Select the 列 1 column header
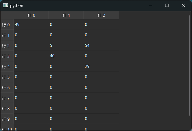 pyautogui.click(x=66, y=15)
